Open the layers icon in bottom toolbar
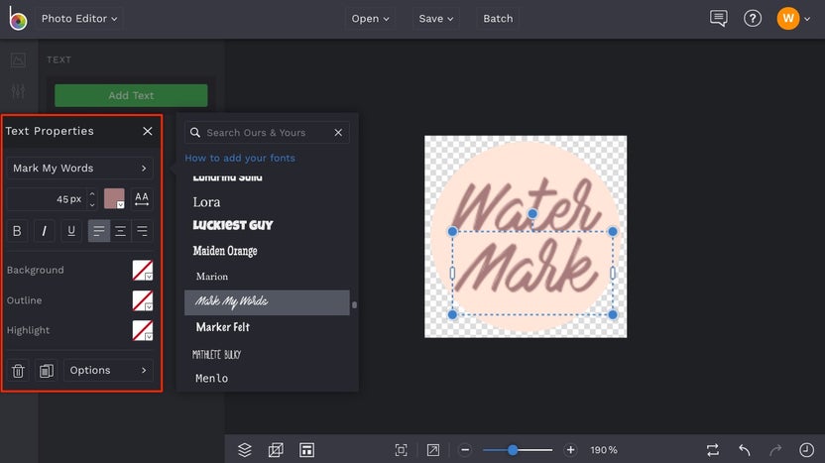 (245, 450)
